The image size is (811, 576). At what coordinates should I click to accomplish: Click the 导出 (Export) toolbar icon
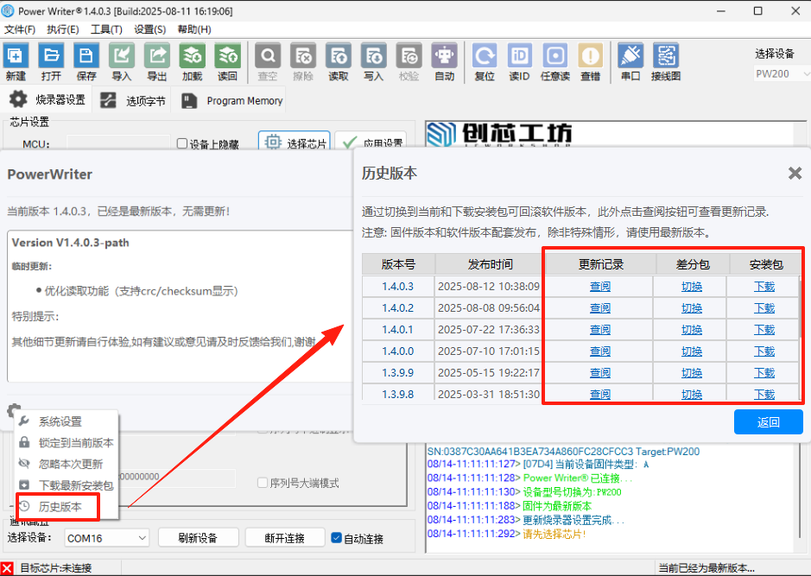tap(156, 55)
